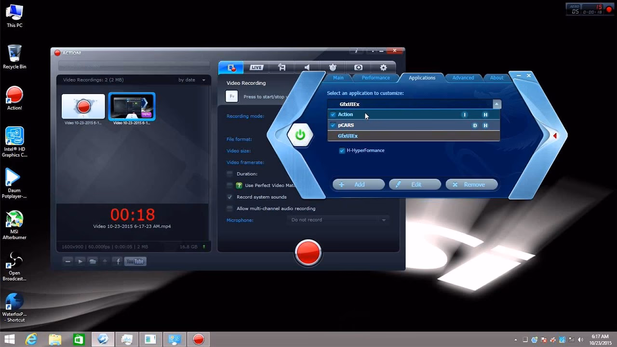The image size is (617, 347).
Task: Click the Edit application button
Action: coord(415,185)
